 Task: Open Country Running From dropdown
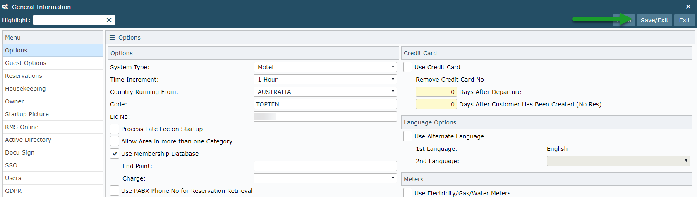(x=325, y=92)
